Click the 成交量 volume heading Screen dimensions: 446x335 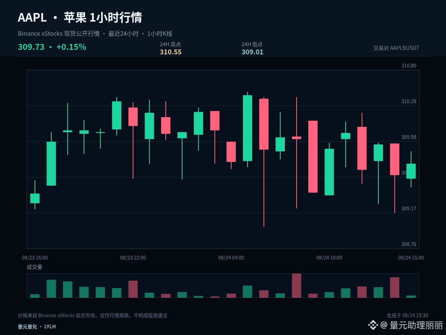(x=35, y=267)
